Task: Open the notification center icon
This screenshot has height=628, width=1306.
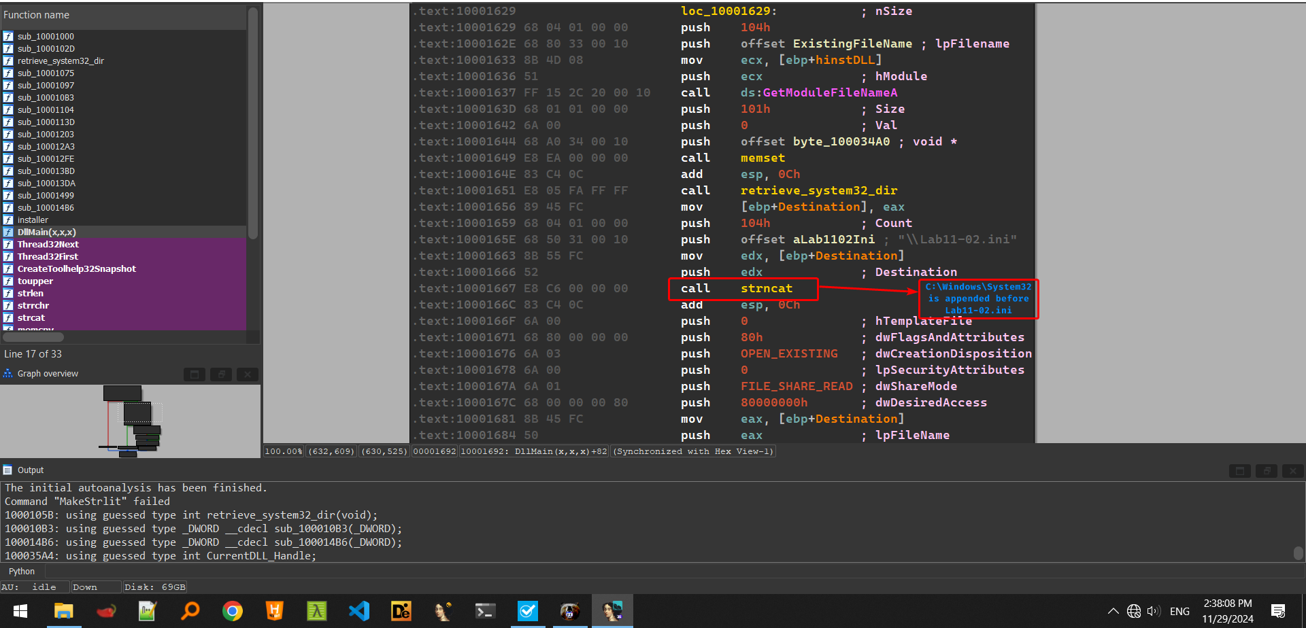Action: point(1278,611)
